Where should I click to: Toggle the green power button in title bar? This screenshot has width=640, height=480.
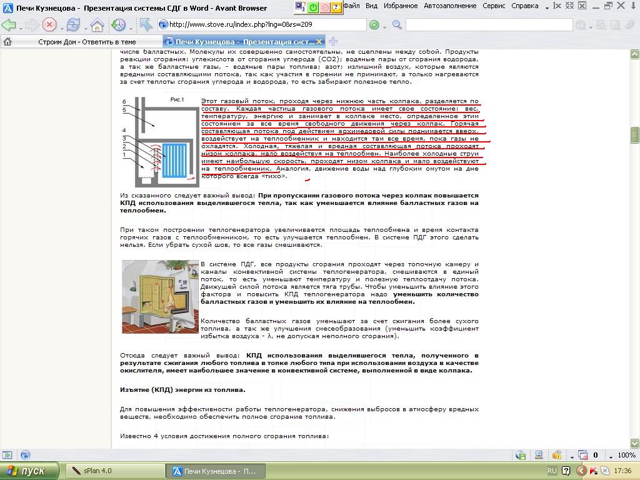click(x=313, y=7)
